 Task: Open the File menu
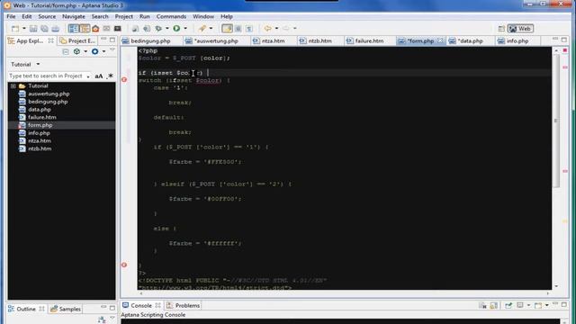point(11,16)
